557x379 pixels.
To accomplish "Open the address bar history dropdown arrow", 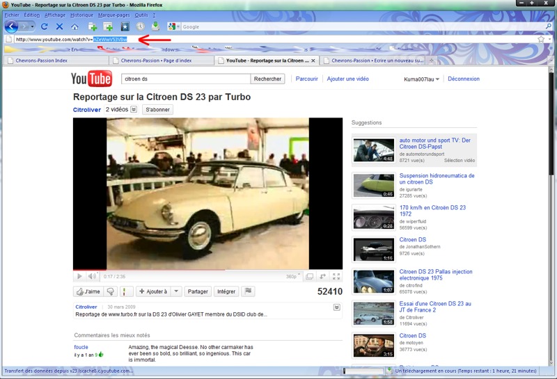I will tap(549, 40).
